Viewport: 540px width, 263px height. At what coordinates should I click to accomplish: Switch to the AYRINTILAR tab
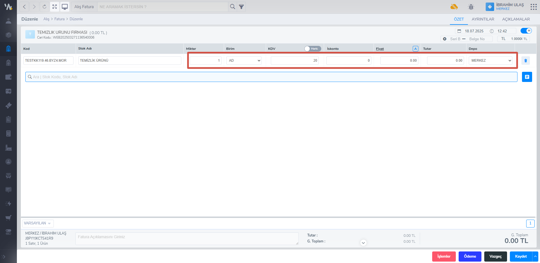[x=483, y=19]
